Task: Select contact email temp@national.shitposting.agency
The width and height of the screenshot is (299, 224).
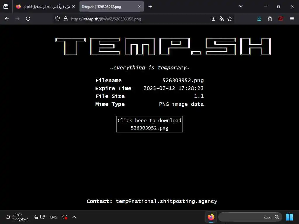Action: click(166, 201)
